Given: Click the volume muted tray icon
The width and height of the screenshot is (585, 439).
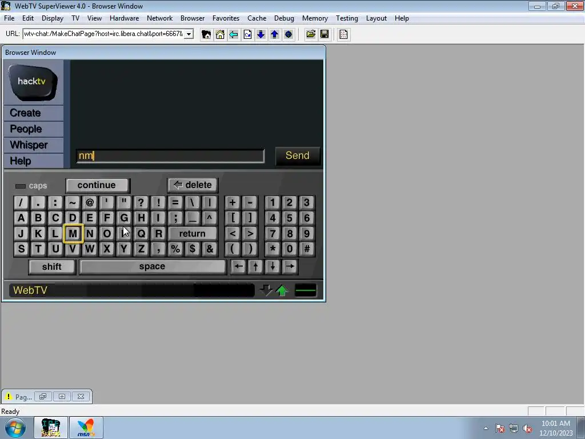Looking at the screenshot, I should [x=527, y=428].
